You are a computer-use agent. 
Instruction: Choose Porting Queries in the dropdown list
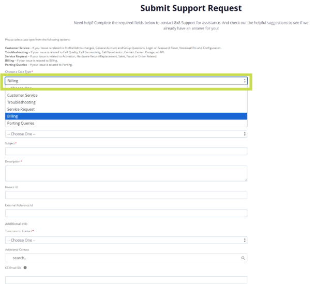(x=21, y=124)
